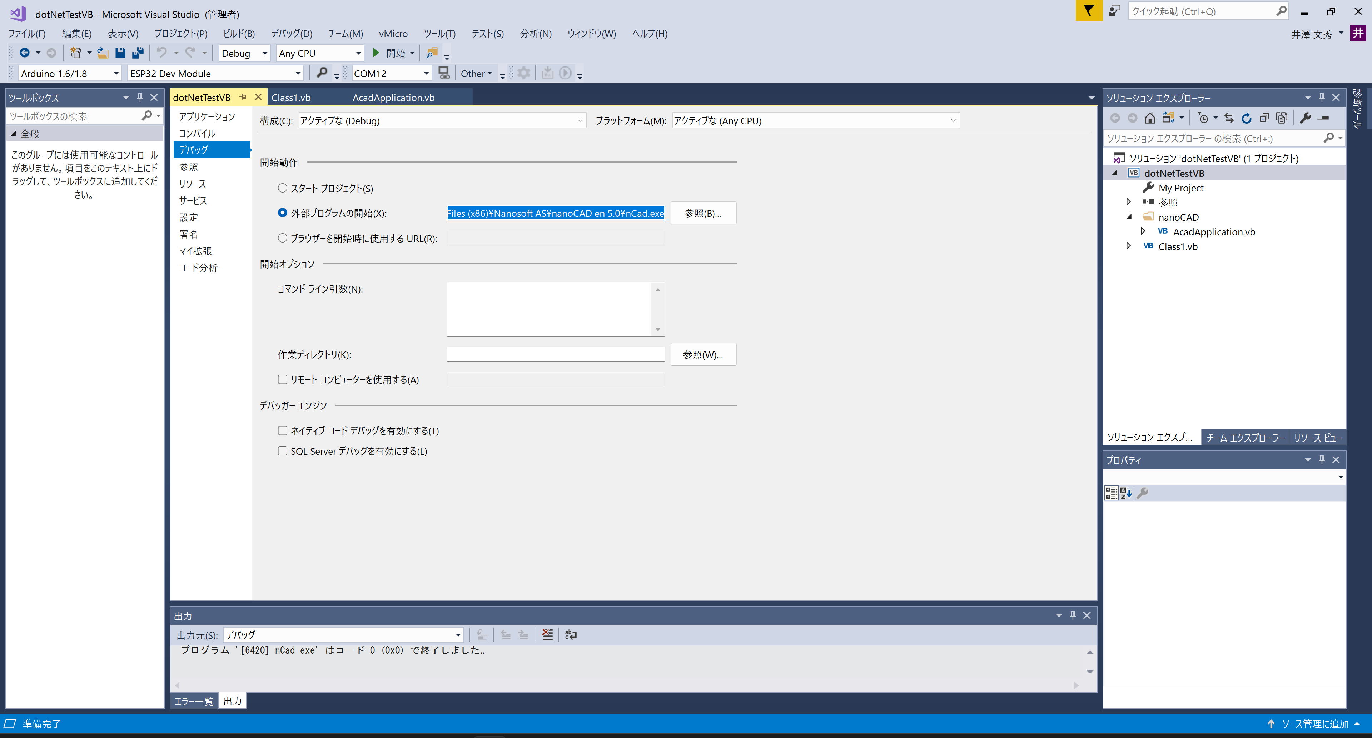Open the Arduino 1.6/1.8 version dropdown
The height and width of the screenshot is (738, 1372).
(x=70, y=74)
